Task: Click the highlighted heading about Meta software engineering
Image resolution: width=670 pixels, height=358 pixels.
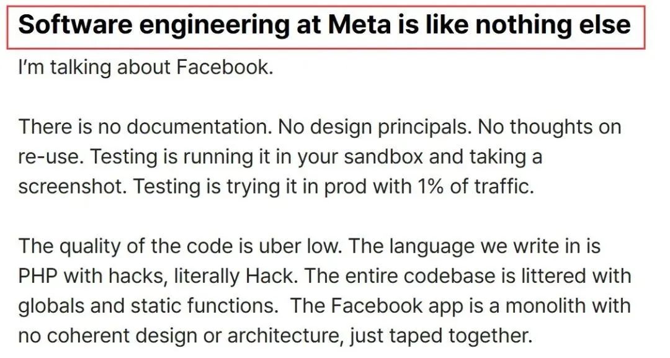Action: tap(325, 27)
